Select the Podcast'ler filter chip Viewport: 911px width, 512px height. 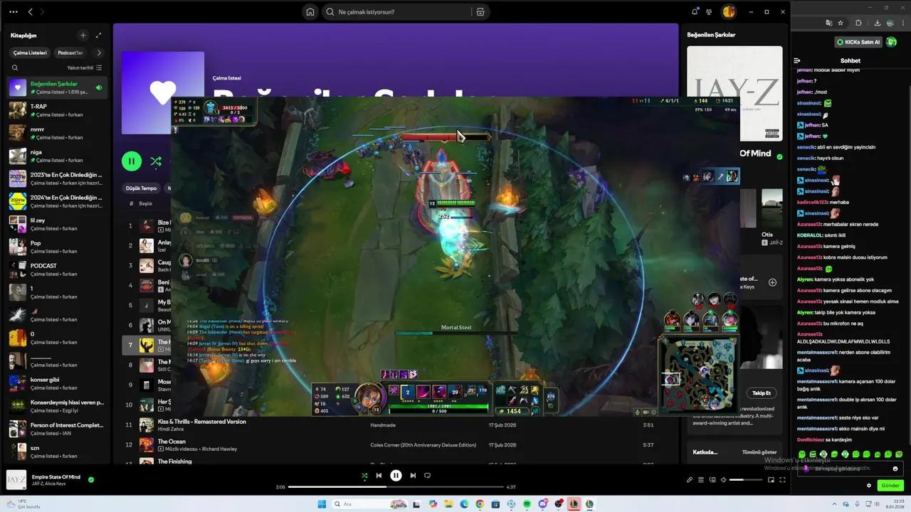click(70, 53)
